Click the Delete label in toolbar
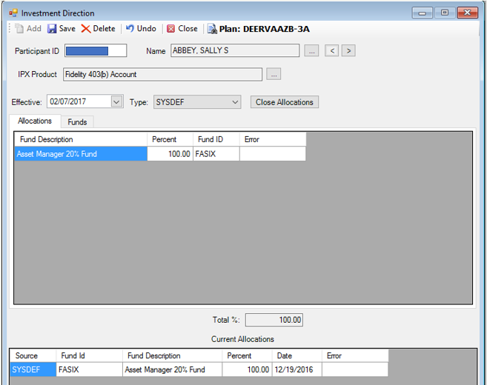This screenshot has width=487, height=385. (104, 29)
